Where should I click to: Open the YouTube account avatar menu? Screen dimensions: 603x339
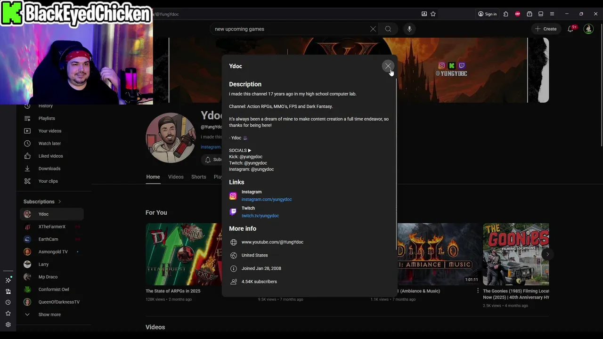[x=588, y=29]
